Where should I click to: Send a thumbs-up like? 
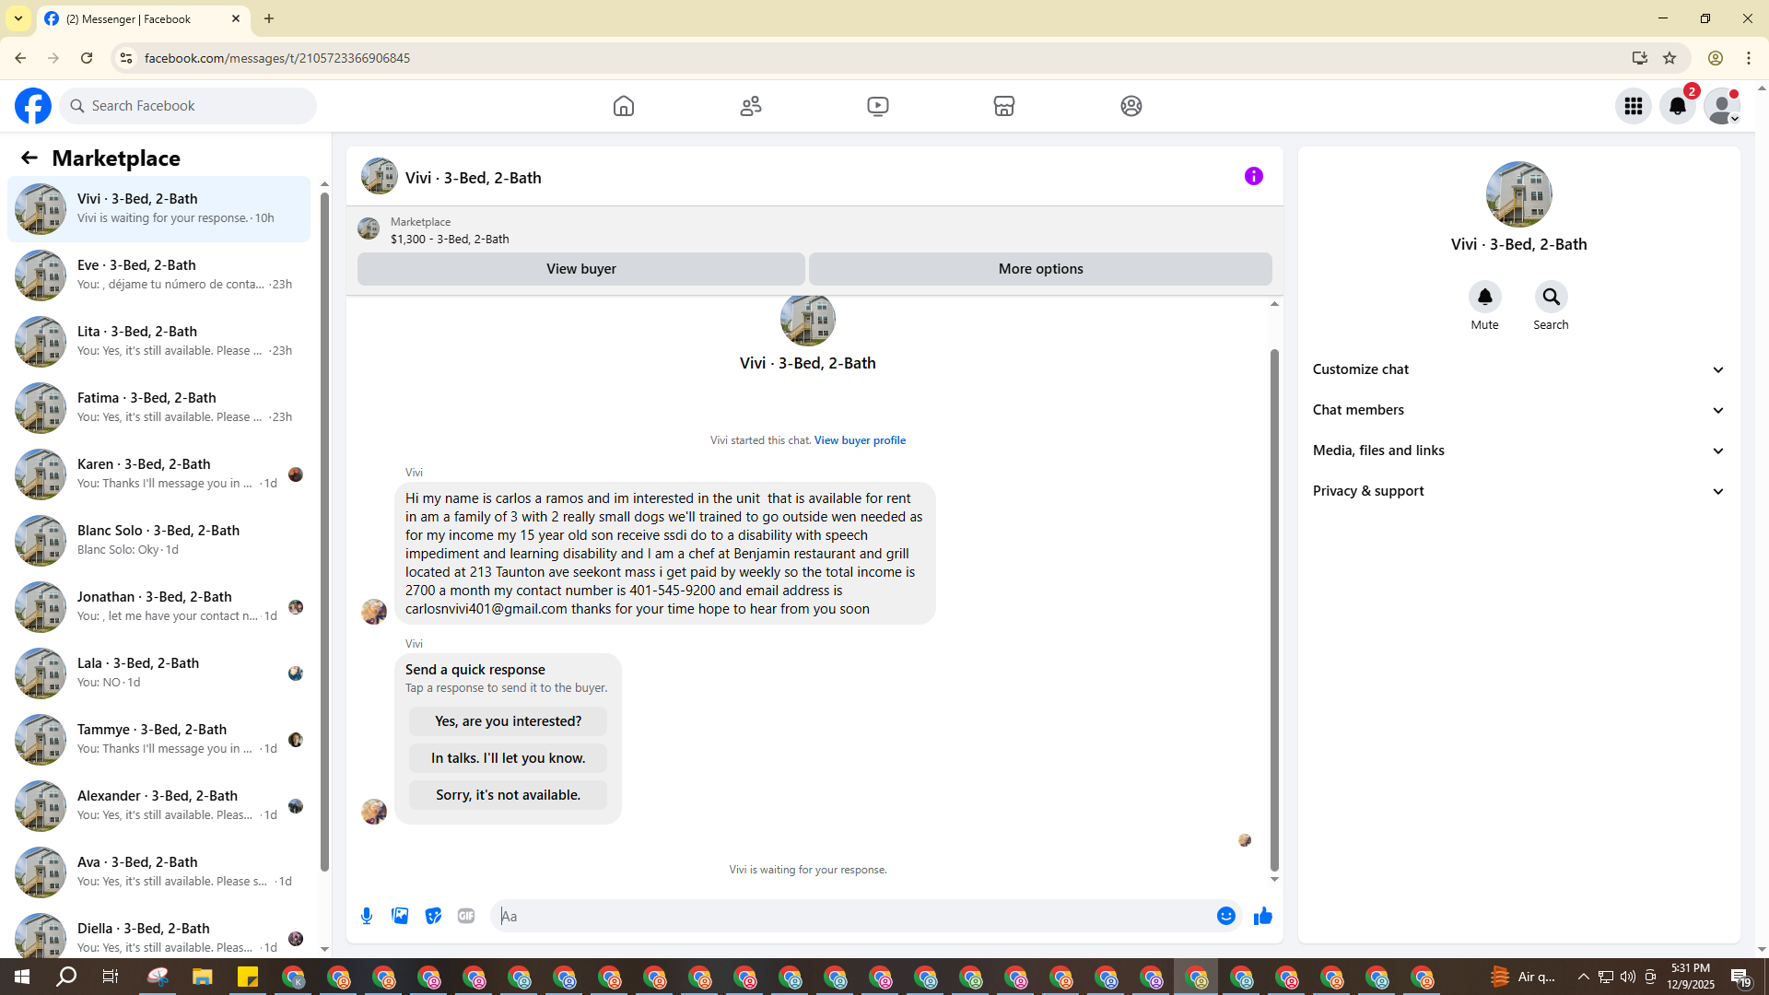click(1262, 916)
